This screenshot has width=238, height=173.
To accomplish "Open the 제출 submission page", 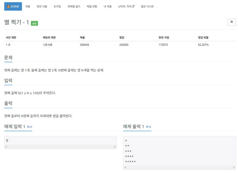I will point(28,6).
